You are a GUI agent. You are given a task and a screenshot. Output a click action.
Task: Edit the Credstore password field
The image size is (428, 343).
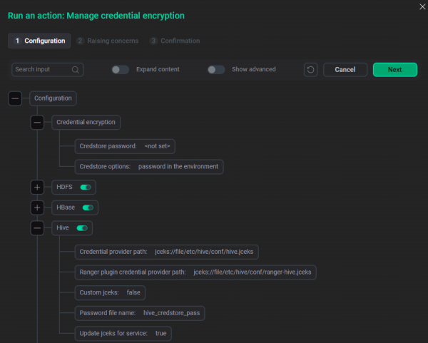coord(125,146)
